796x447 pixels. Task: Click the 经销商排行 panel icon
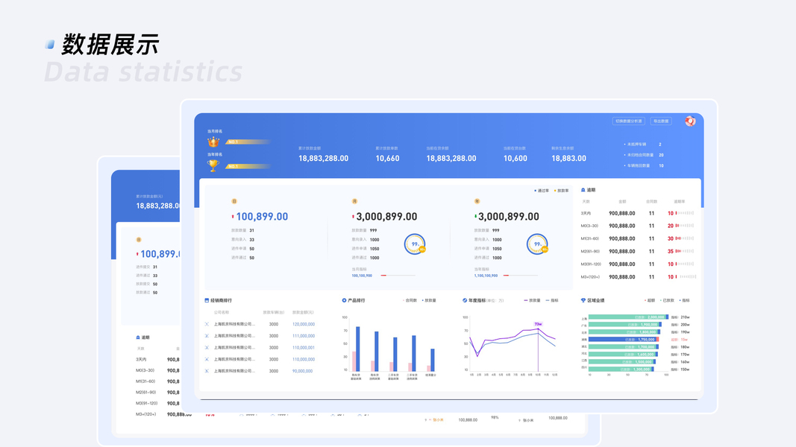[207, 300]
